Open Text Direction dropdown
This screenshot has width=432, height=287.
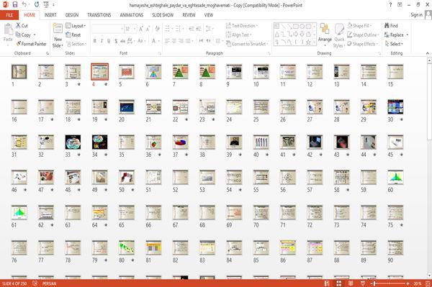point(242,26)
